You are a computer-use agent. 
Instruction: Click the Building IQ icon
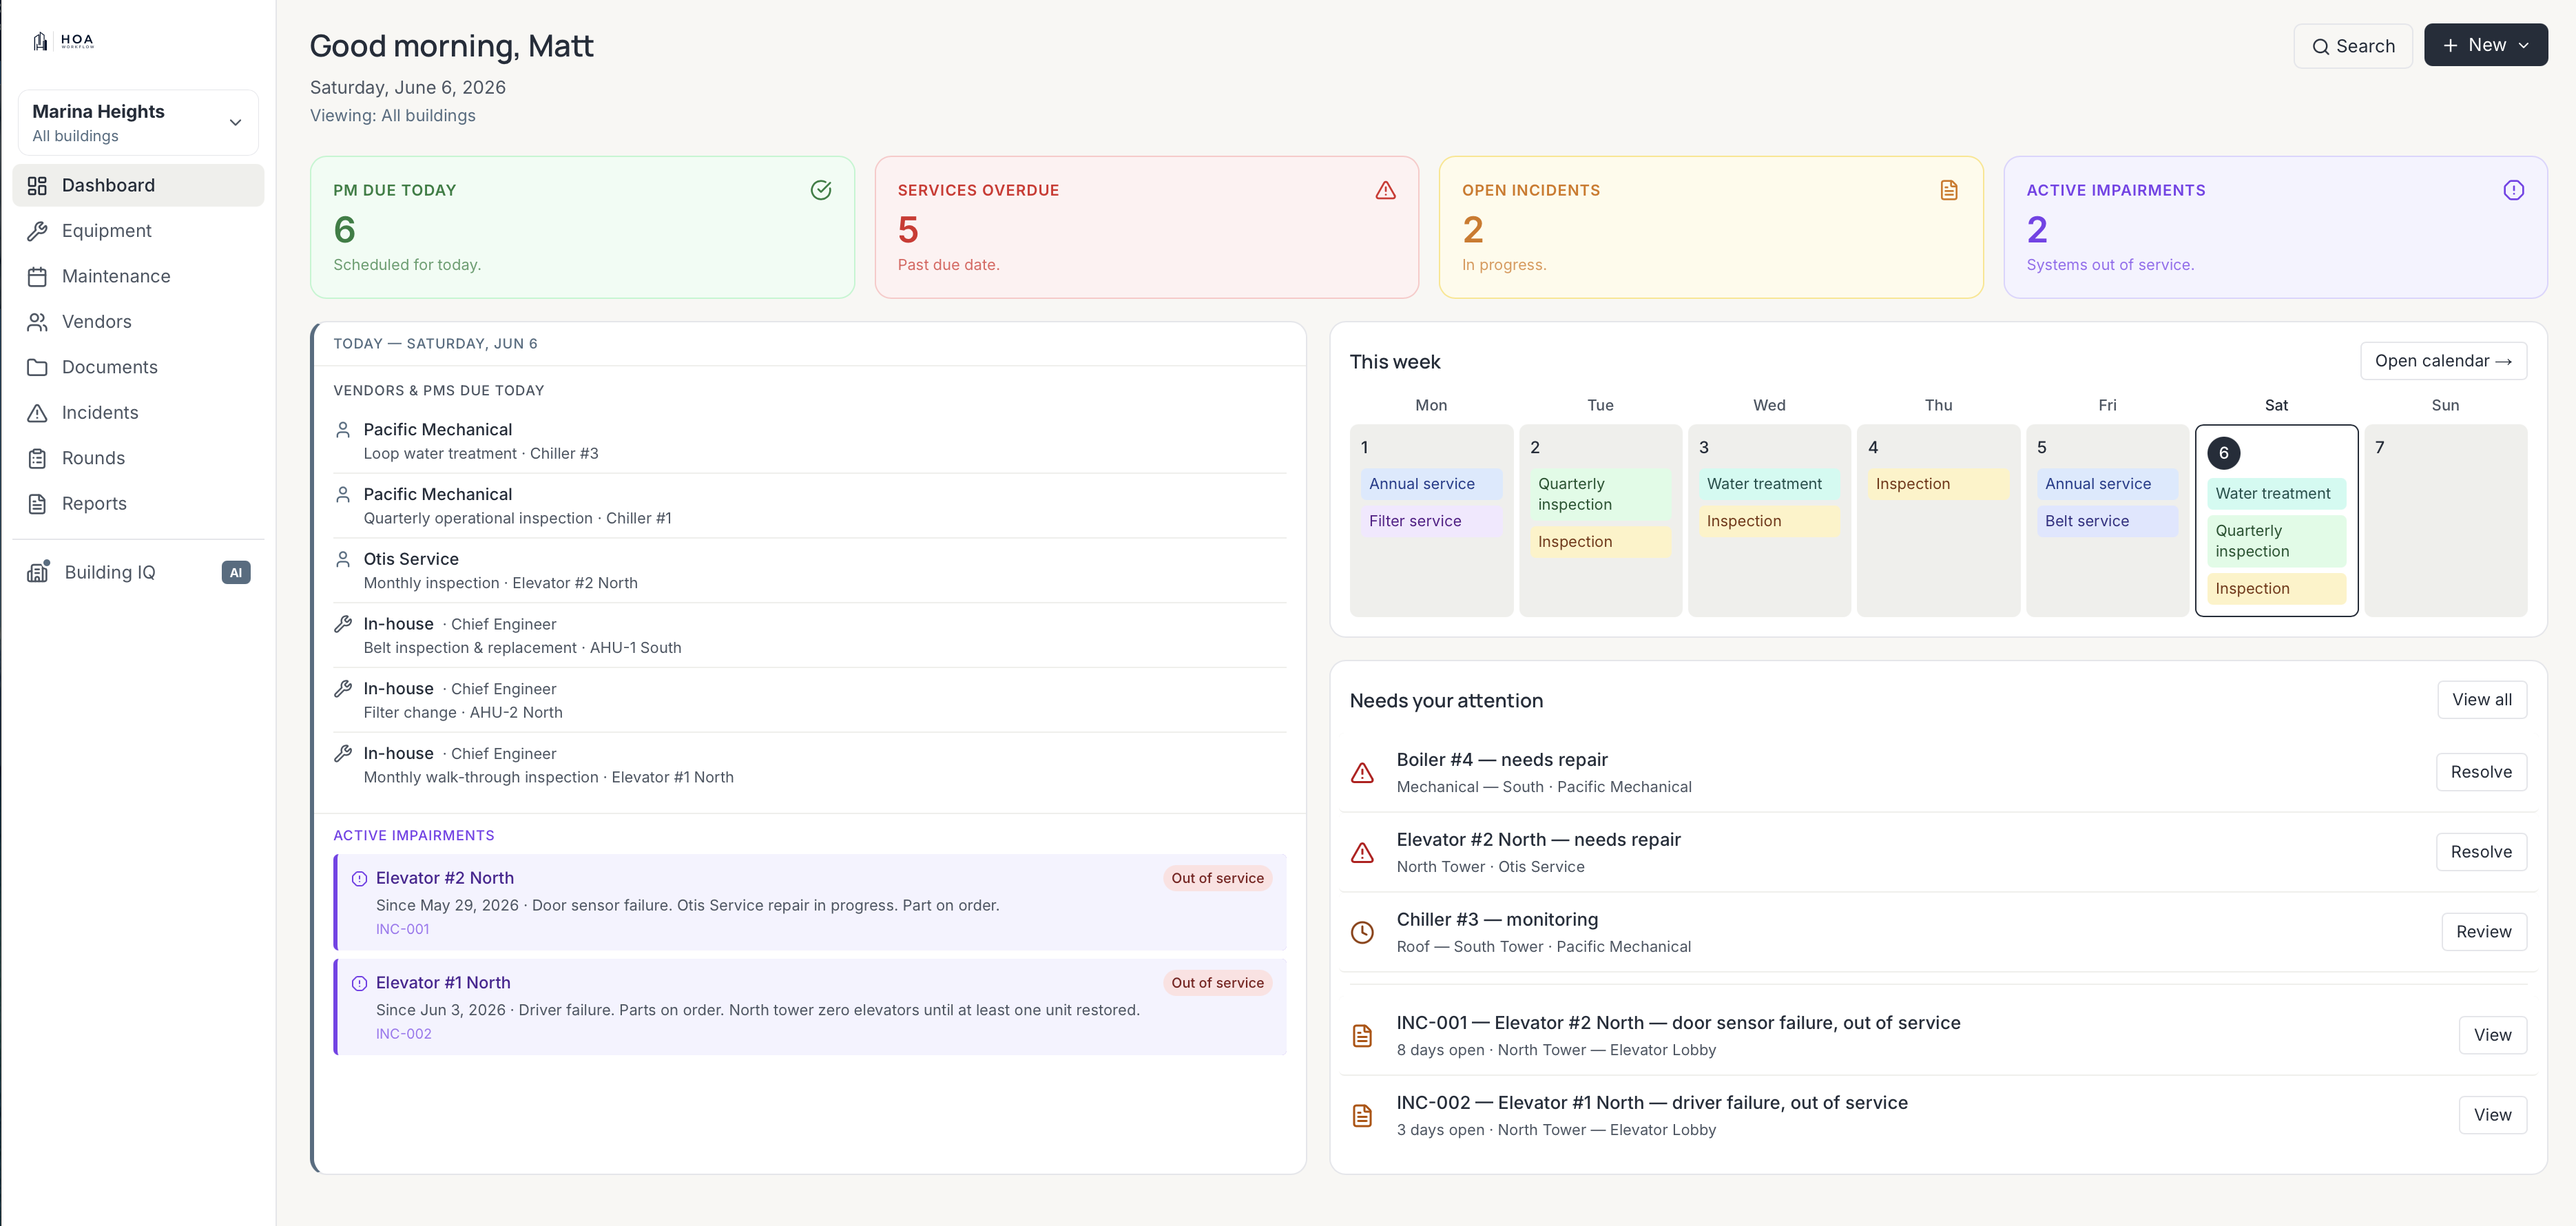point(38,572)
